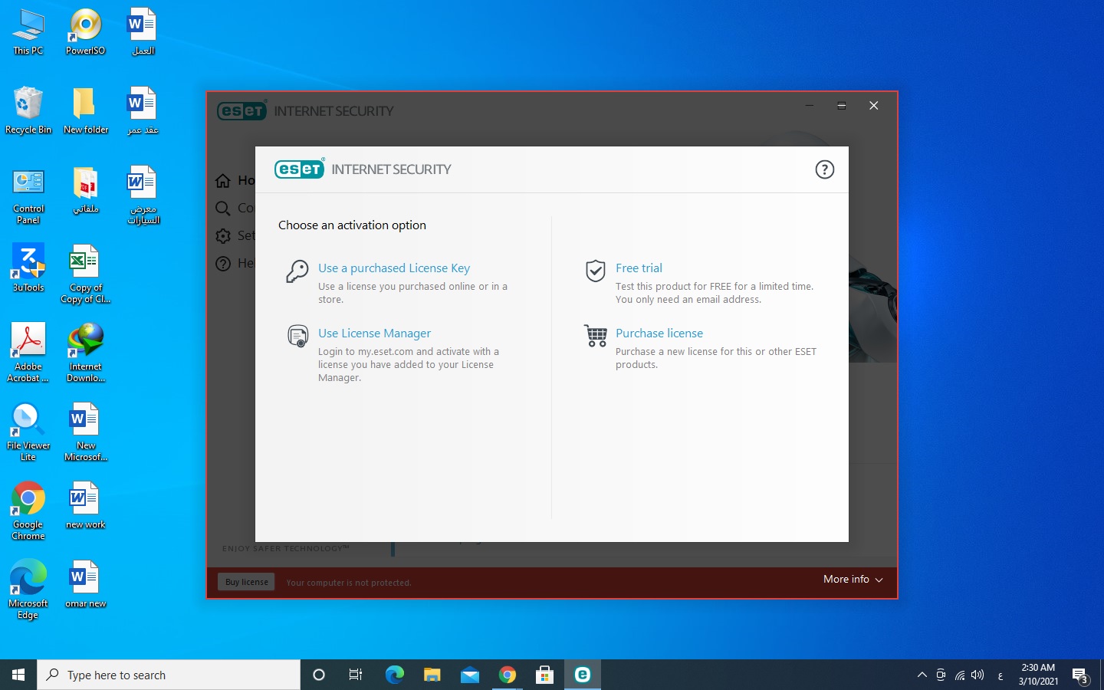Screen dimensions: 1104x690
Task: Minimize the ESET Internet Security window
Action: point(810,106)
